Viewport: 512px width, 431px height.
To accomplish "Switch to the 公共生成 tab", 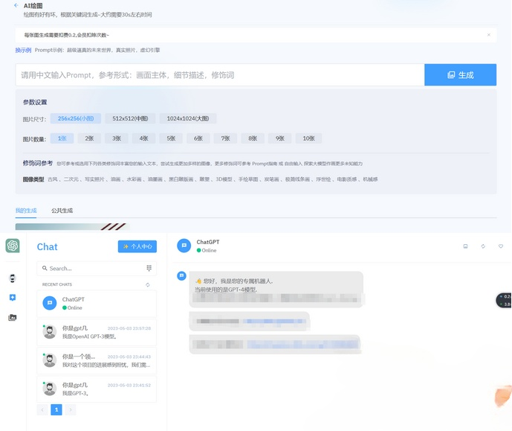I will (x=62, y=211).
